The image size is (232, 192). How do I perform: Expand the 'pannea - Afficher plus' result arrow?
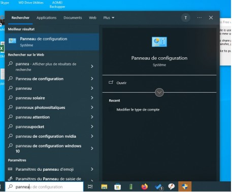coord(92,66)
